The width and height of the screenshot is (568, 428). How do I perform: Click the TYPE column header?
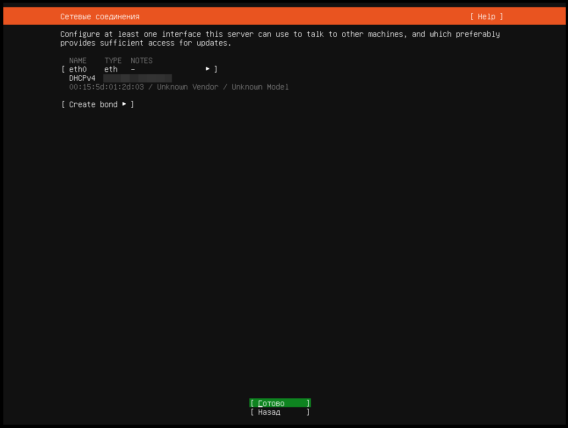tap(113, 60)
